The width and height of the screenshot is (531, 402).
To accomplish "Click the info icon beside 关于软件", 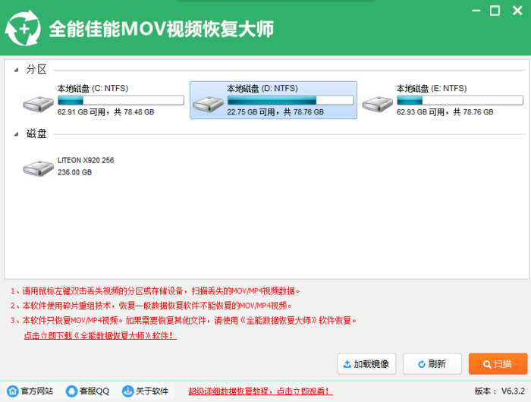I will click(127, 391).
